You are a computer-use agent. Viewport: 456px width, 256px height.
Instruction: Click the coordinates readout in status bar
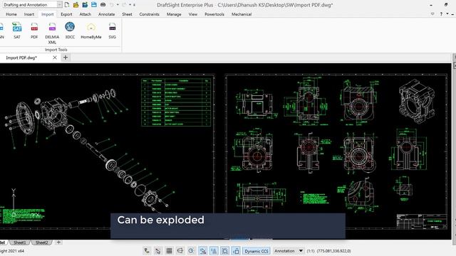click(x=334, y=251)
